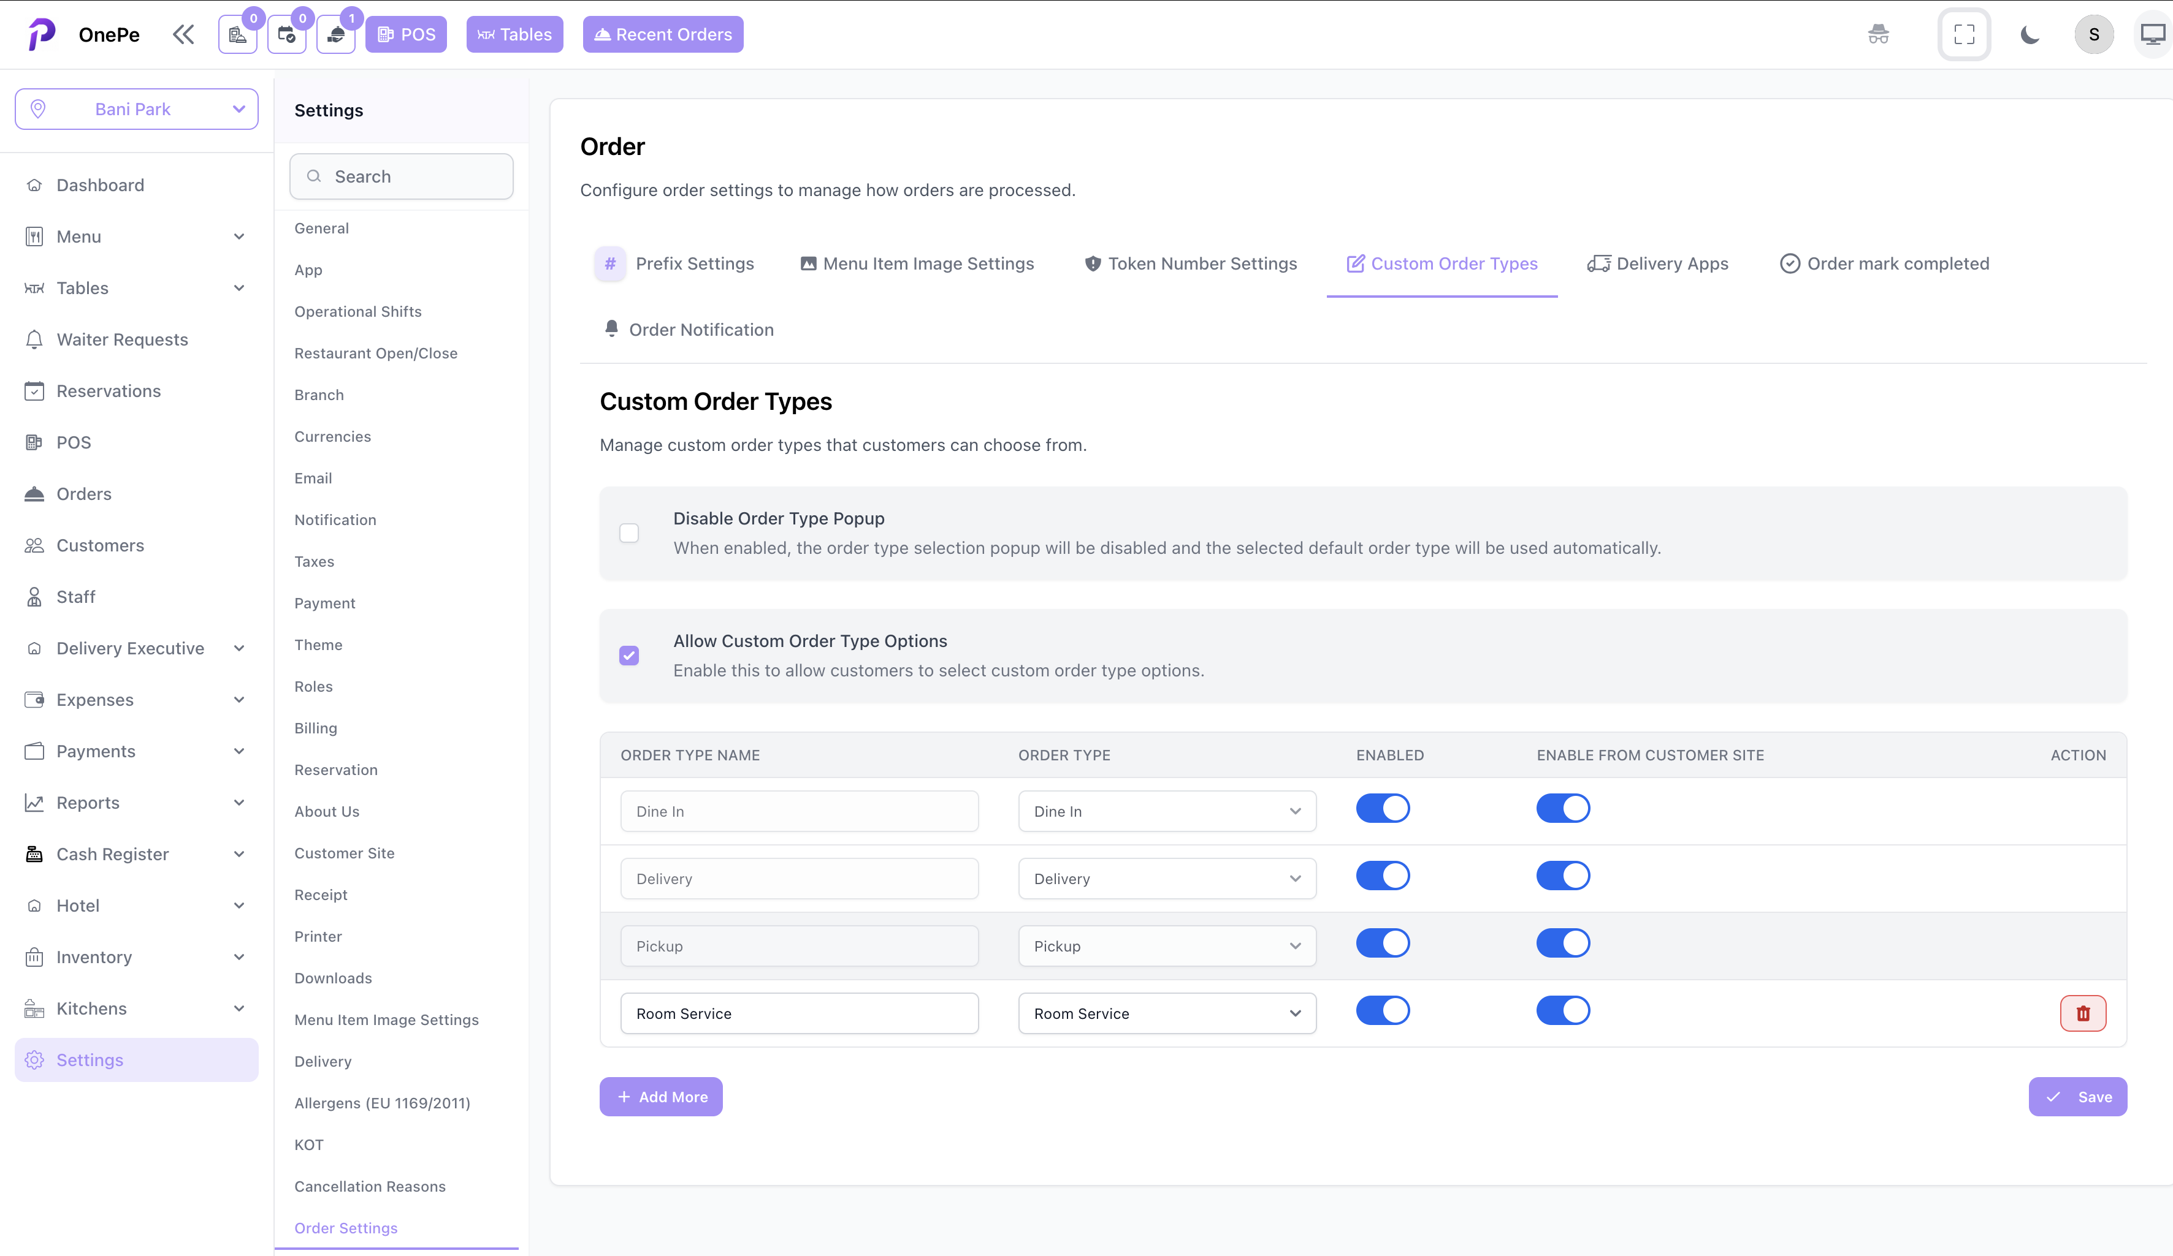The height and width of the screenshot is (1256, 2173).
Task: Check Disable Order Type Popup checkbox
Action: pyautogui.click(x=630, y=533)
